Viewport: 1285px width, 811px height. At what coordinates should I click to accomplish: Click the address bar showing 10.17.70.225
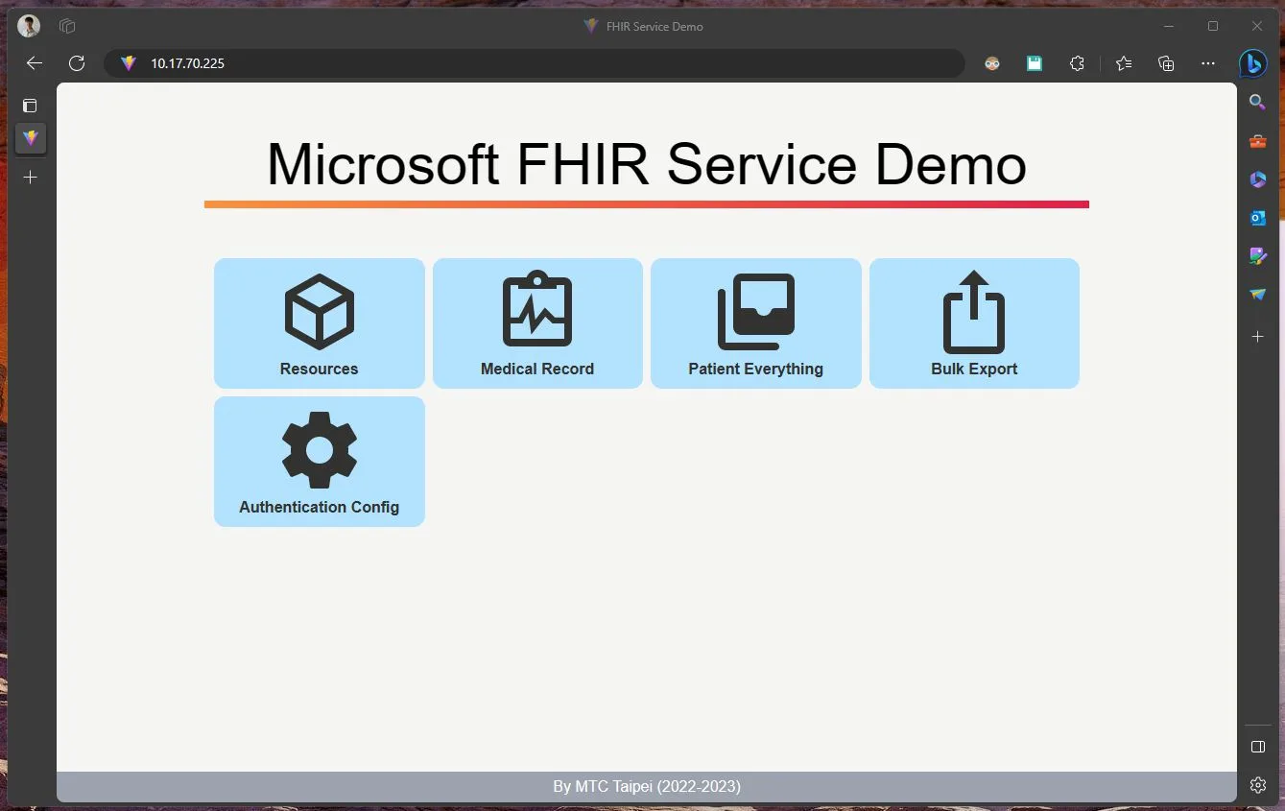[384, 63]
